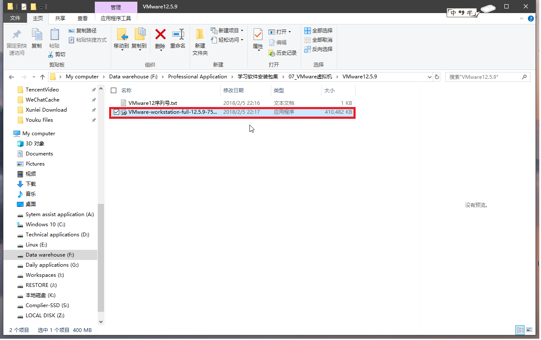This screenshot has height=340, width=541.
Task: Click Select none (全部取消)
Action: tap(319, 40)
